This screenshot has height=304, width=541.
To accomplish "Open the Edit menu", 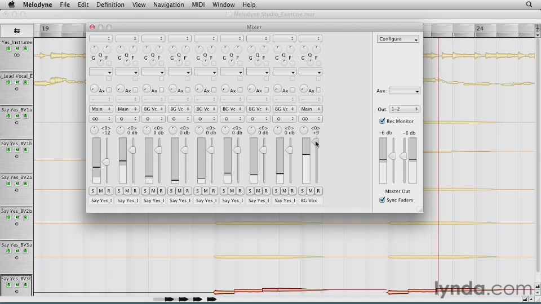I will click(x=83, y=5).
